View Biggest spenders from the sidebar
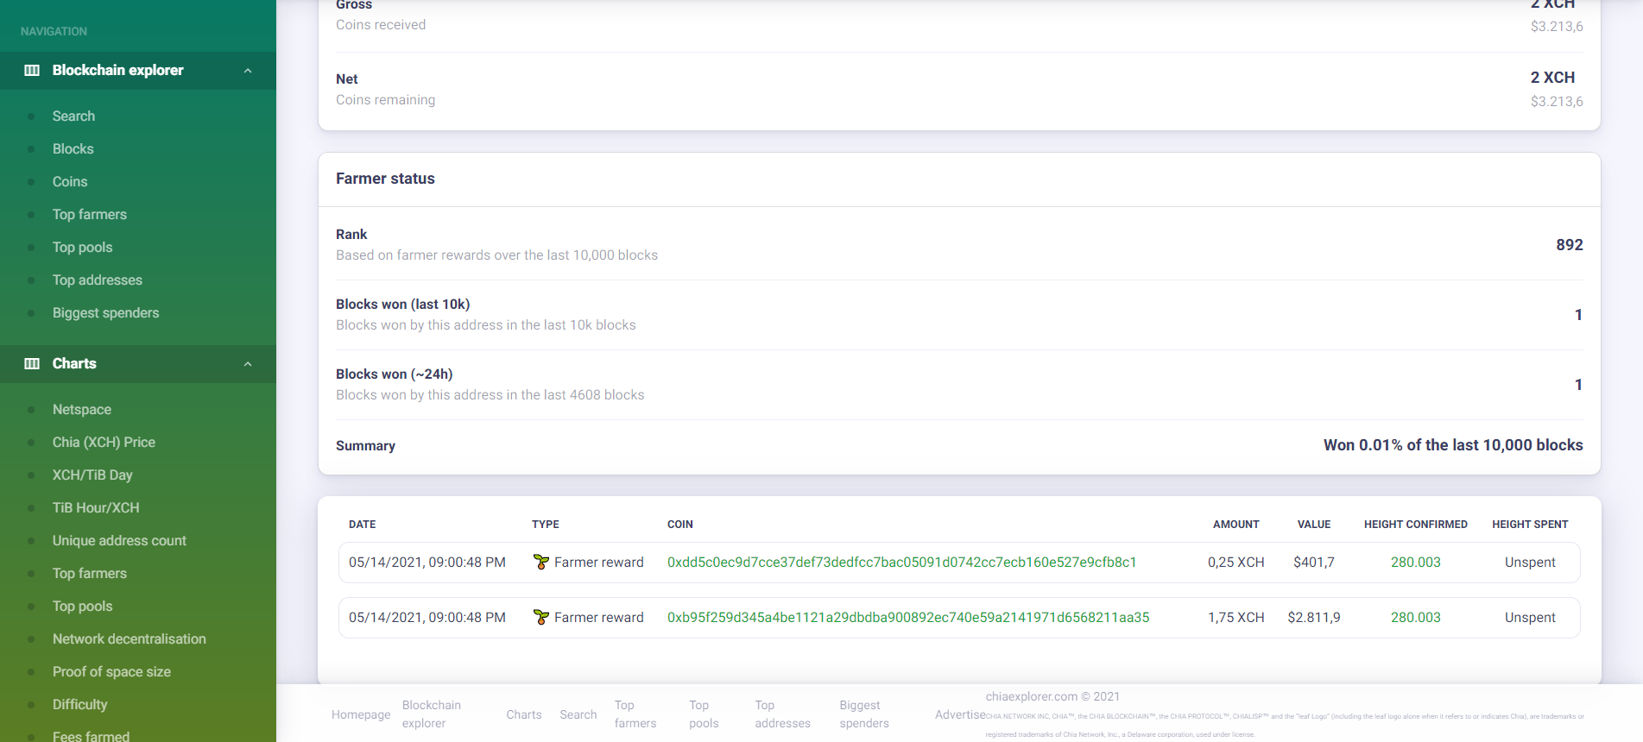 coord(106,312)
